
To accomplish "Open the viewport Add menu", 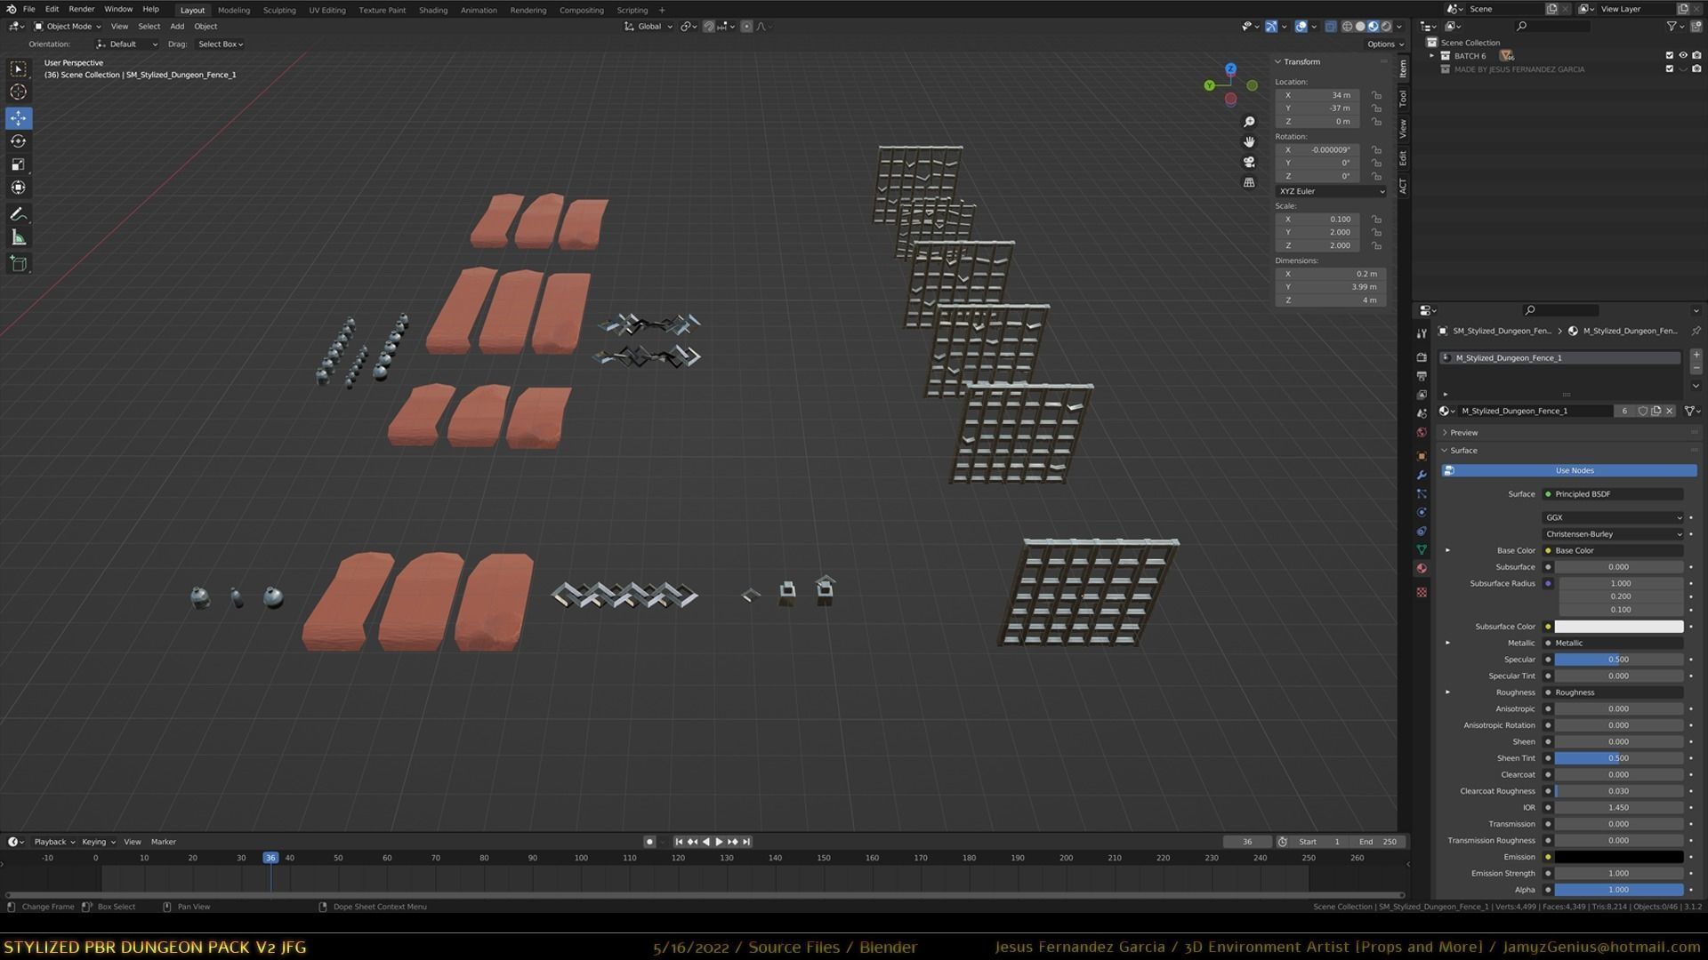I will (177, 27).
